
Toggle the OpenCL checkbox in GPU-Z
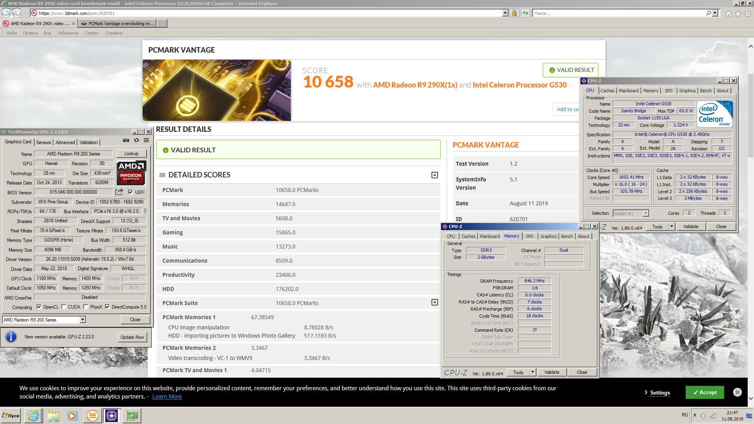(39, 307)
